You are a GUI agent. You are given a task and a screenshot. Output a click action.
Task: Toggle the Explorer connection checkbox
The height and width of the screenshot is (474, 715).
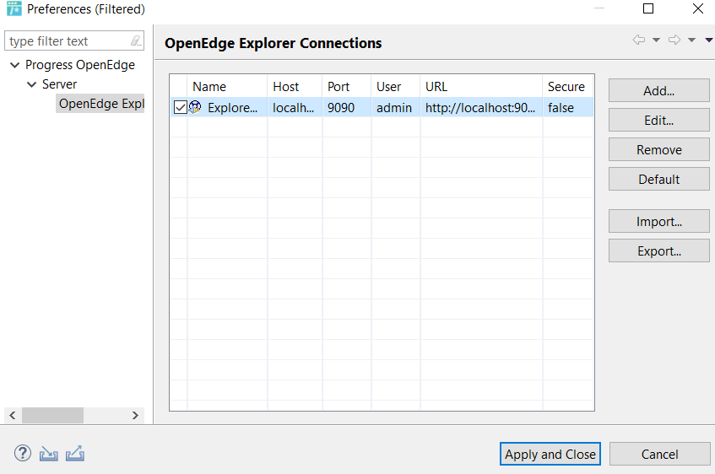pos(180,108)
